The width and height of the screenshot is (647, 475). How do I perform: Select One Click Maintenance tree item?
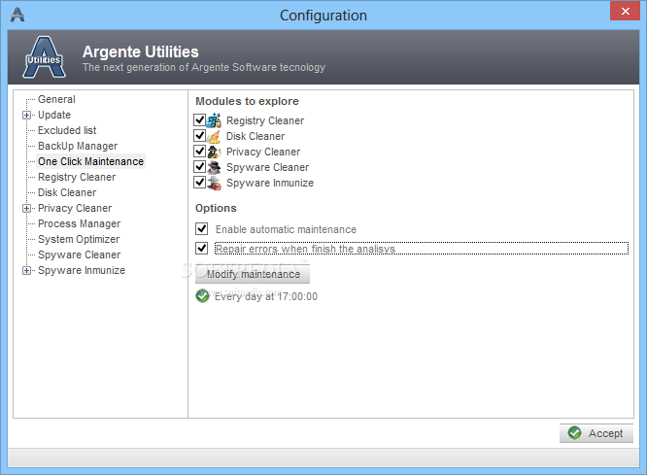coord(90,161)
